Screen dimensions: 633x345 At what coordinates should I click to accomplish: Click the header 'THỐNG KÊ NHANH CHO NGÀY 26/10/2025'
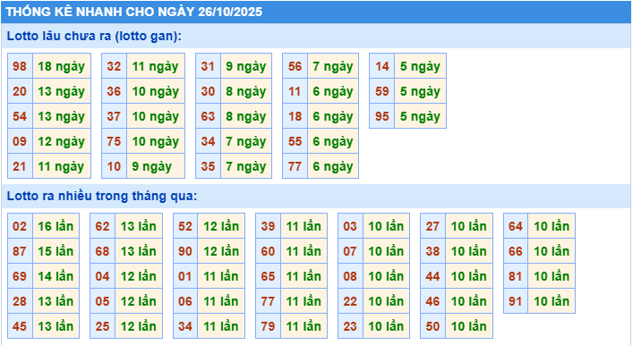pyautogui.click(x=316, y=12)
